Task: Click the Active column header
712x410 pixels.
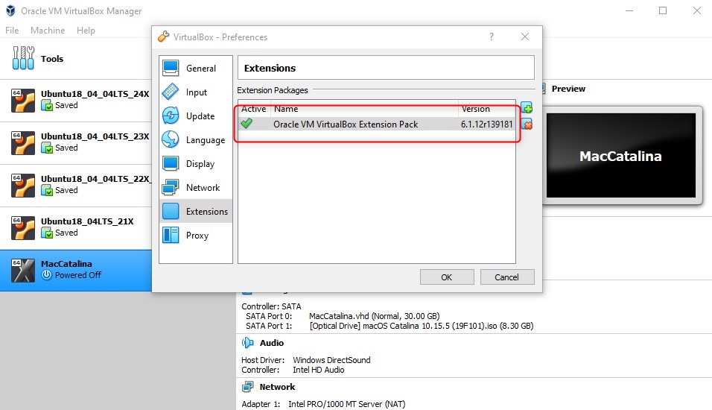Action: click(254, 109)
